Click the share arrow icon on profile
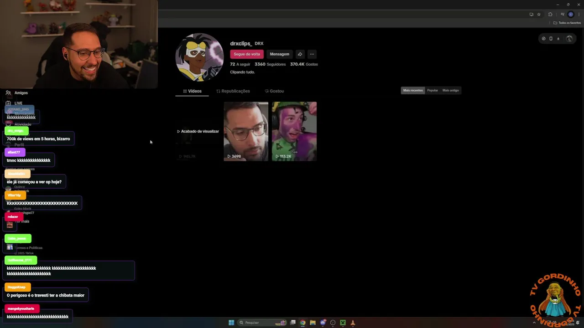 [x=300, y=54]
